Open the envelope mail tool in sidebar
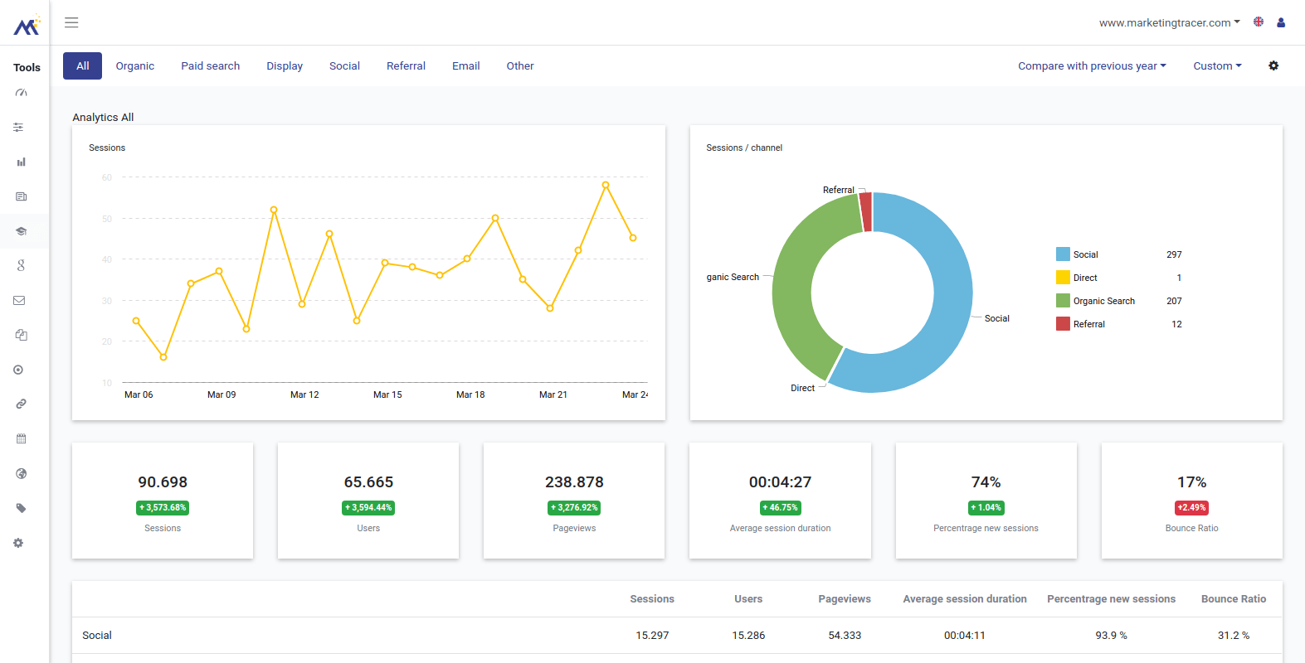The width and height of the screenshot is (1305, 663). (x=19, y=301)
